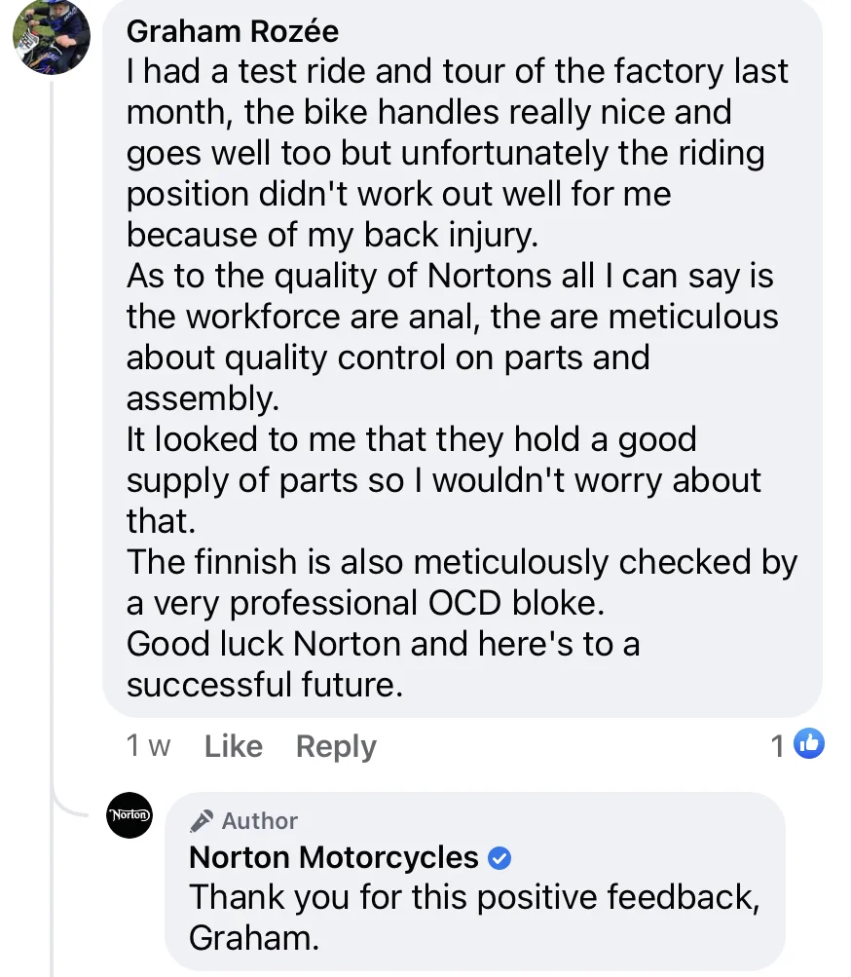The width and height of the screenshot is (851, 977).
Task: Open the Norton Motorcycles page name
Action: point(334,857)
